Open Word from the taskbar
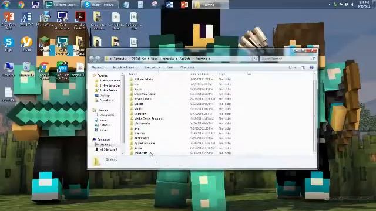 170,5
